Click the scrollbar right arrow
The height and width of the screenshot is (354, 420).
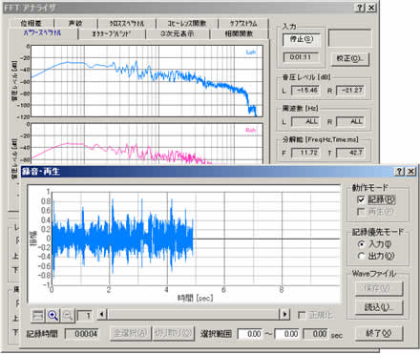[x=284, y=315]
